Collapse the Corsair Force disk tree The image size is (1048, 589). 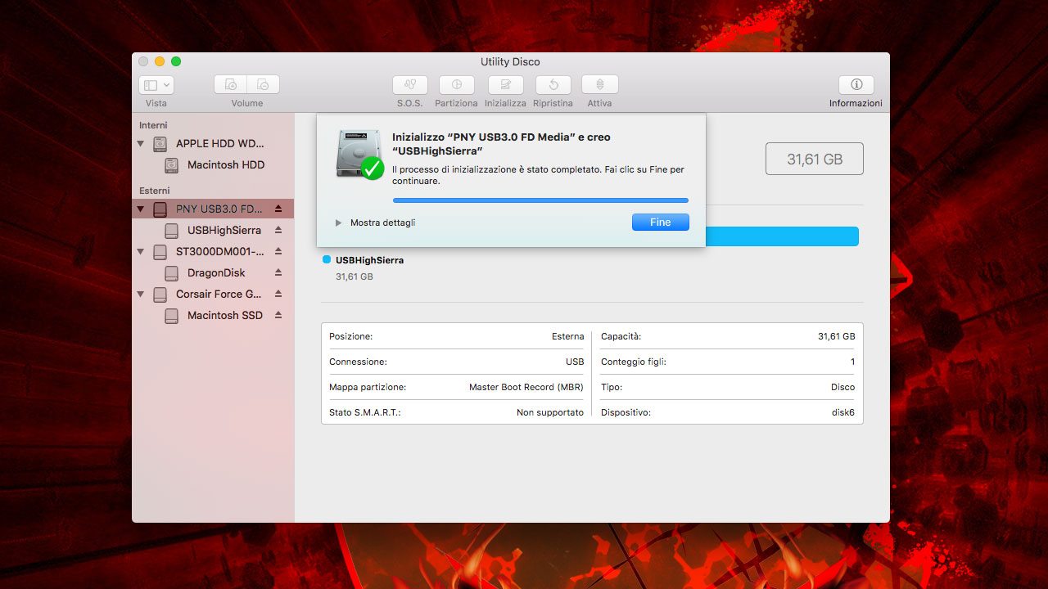tap(141, 294)
